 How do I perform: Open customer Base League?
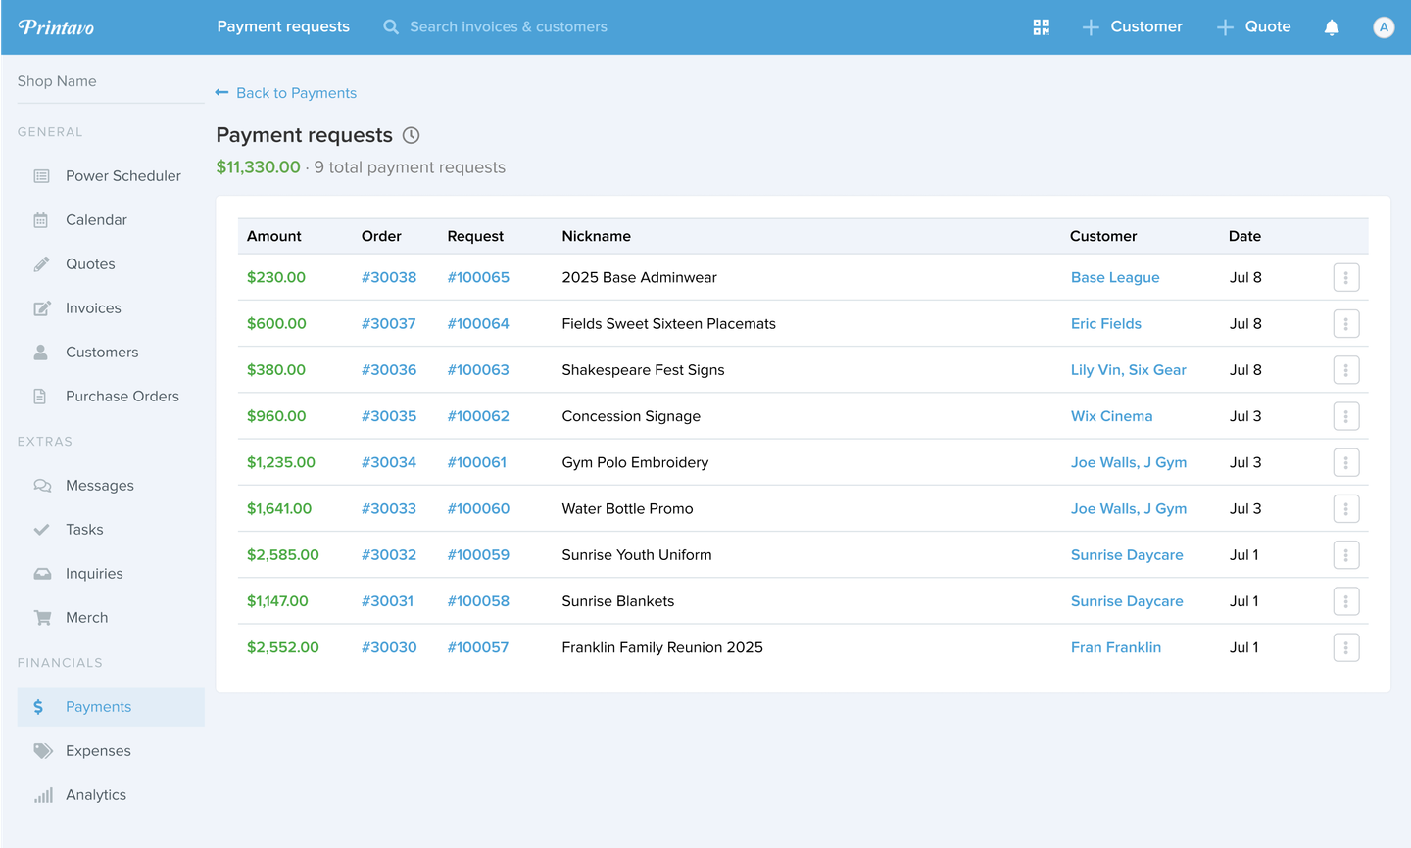(1115, 277)
